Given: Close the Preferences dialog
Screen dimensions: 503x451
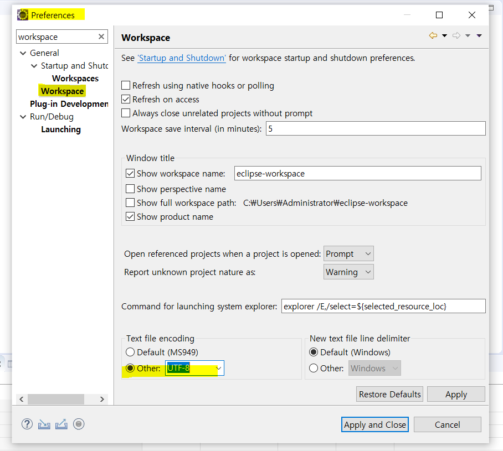Looking at the screenshot, I should tap(472, 15).
